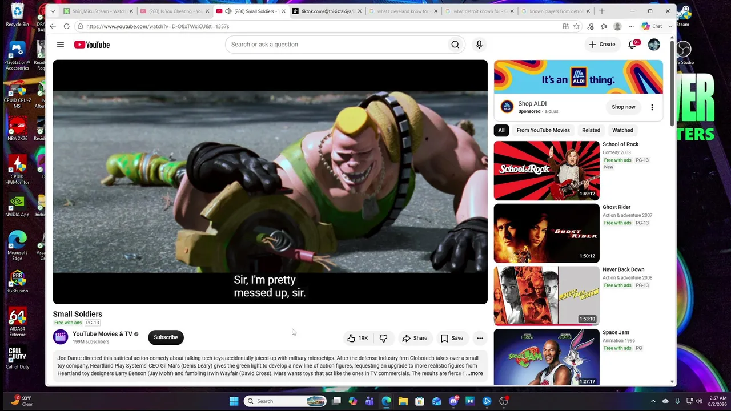The image size is (731, 411).
Task: Open more actions for the video
Action: point(480,338)
